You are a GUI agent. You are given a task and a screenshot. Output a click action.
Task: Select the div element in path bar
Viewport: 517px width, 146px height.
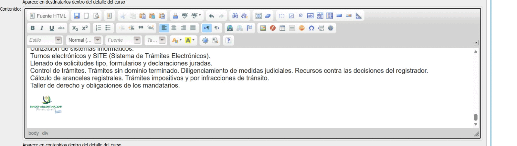pos(45,133)
